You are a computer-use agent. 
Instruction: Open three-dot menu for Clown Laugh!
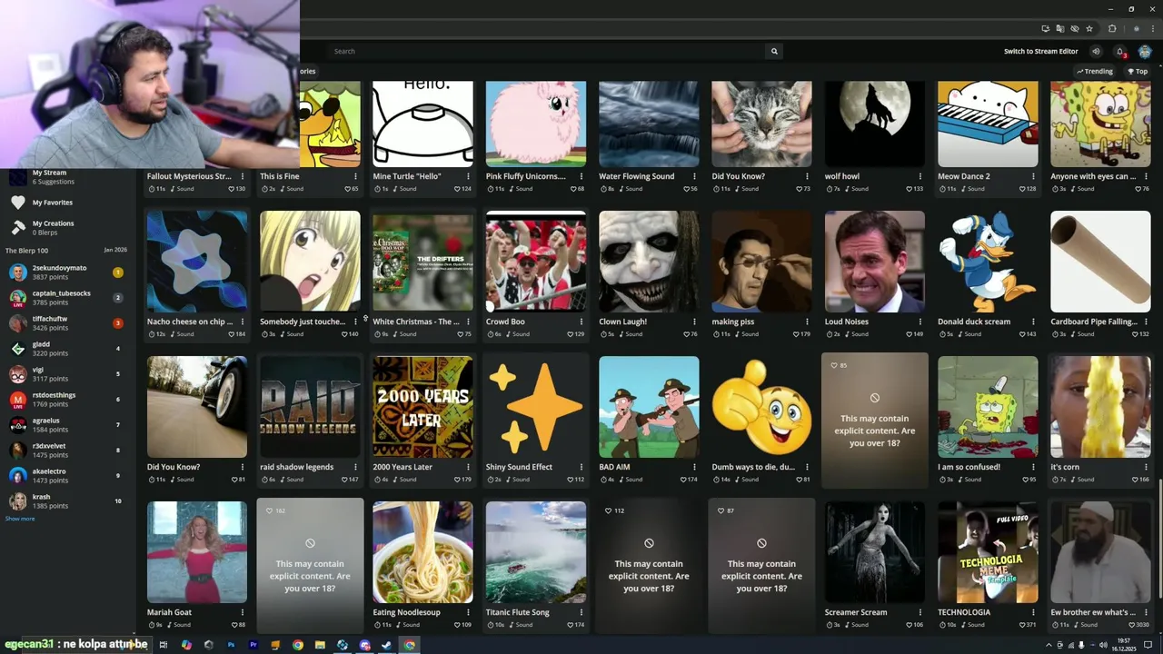coord(694,322)
